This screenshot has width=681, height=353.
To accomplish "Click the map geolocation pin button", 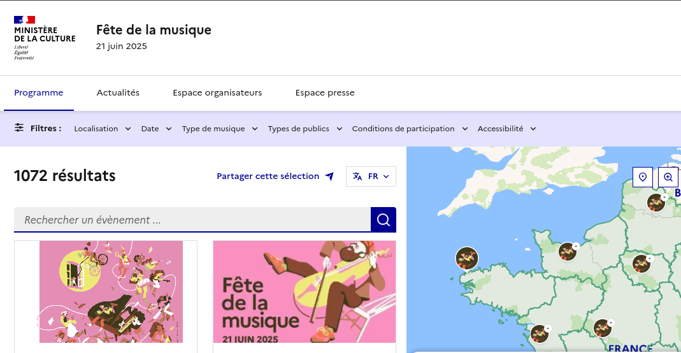I will pyautogui.click(x=642, y=177).
